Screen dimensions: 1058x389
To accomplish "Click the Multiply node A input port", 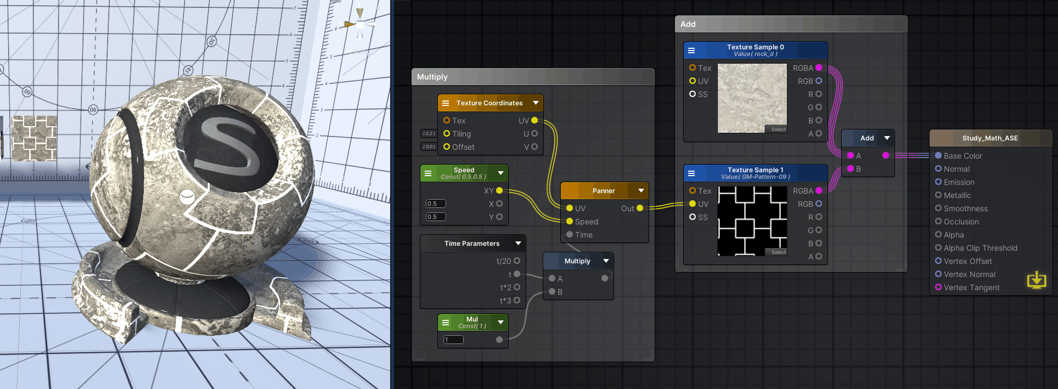I will [x=552, y=279].
